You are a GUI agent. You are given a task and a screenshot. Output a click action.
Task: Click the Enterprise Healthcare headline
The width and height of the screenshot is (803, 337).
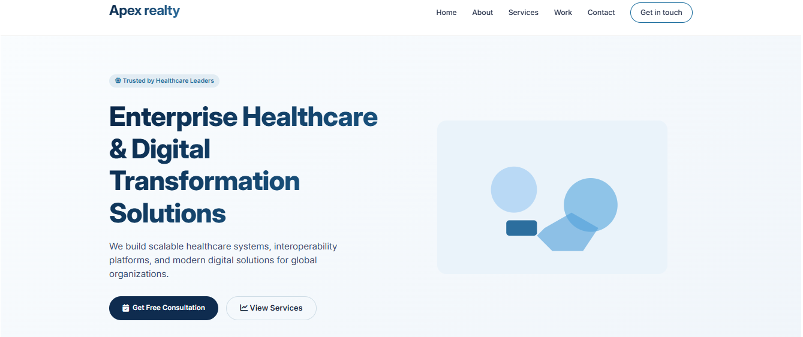coord(243,165)
